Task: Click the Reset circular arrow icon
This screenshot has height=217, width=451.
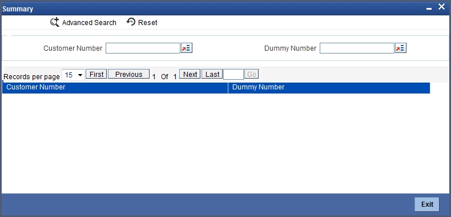Action: (x=131, y=22)
